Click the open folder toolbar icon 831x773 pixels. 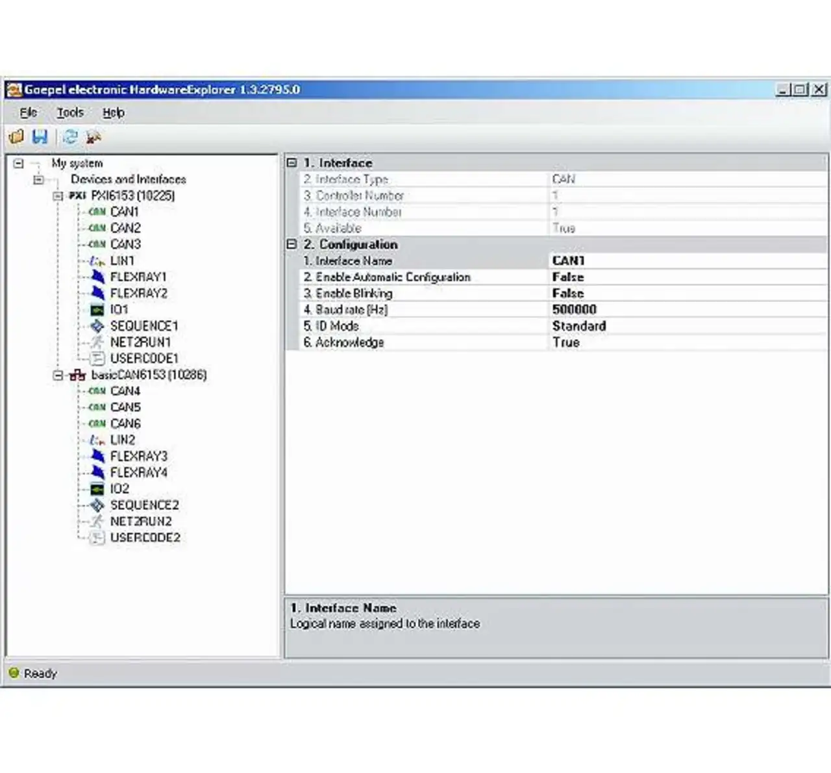pyautogui.click(x=17, y=136)
